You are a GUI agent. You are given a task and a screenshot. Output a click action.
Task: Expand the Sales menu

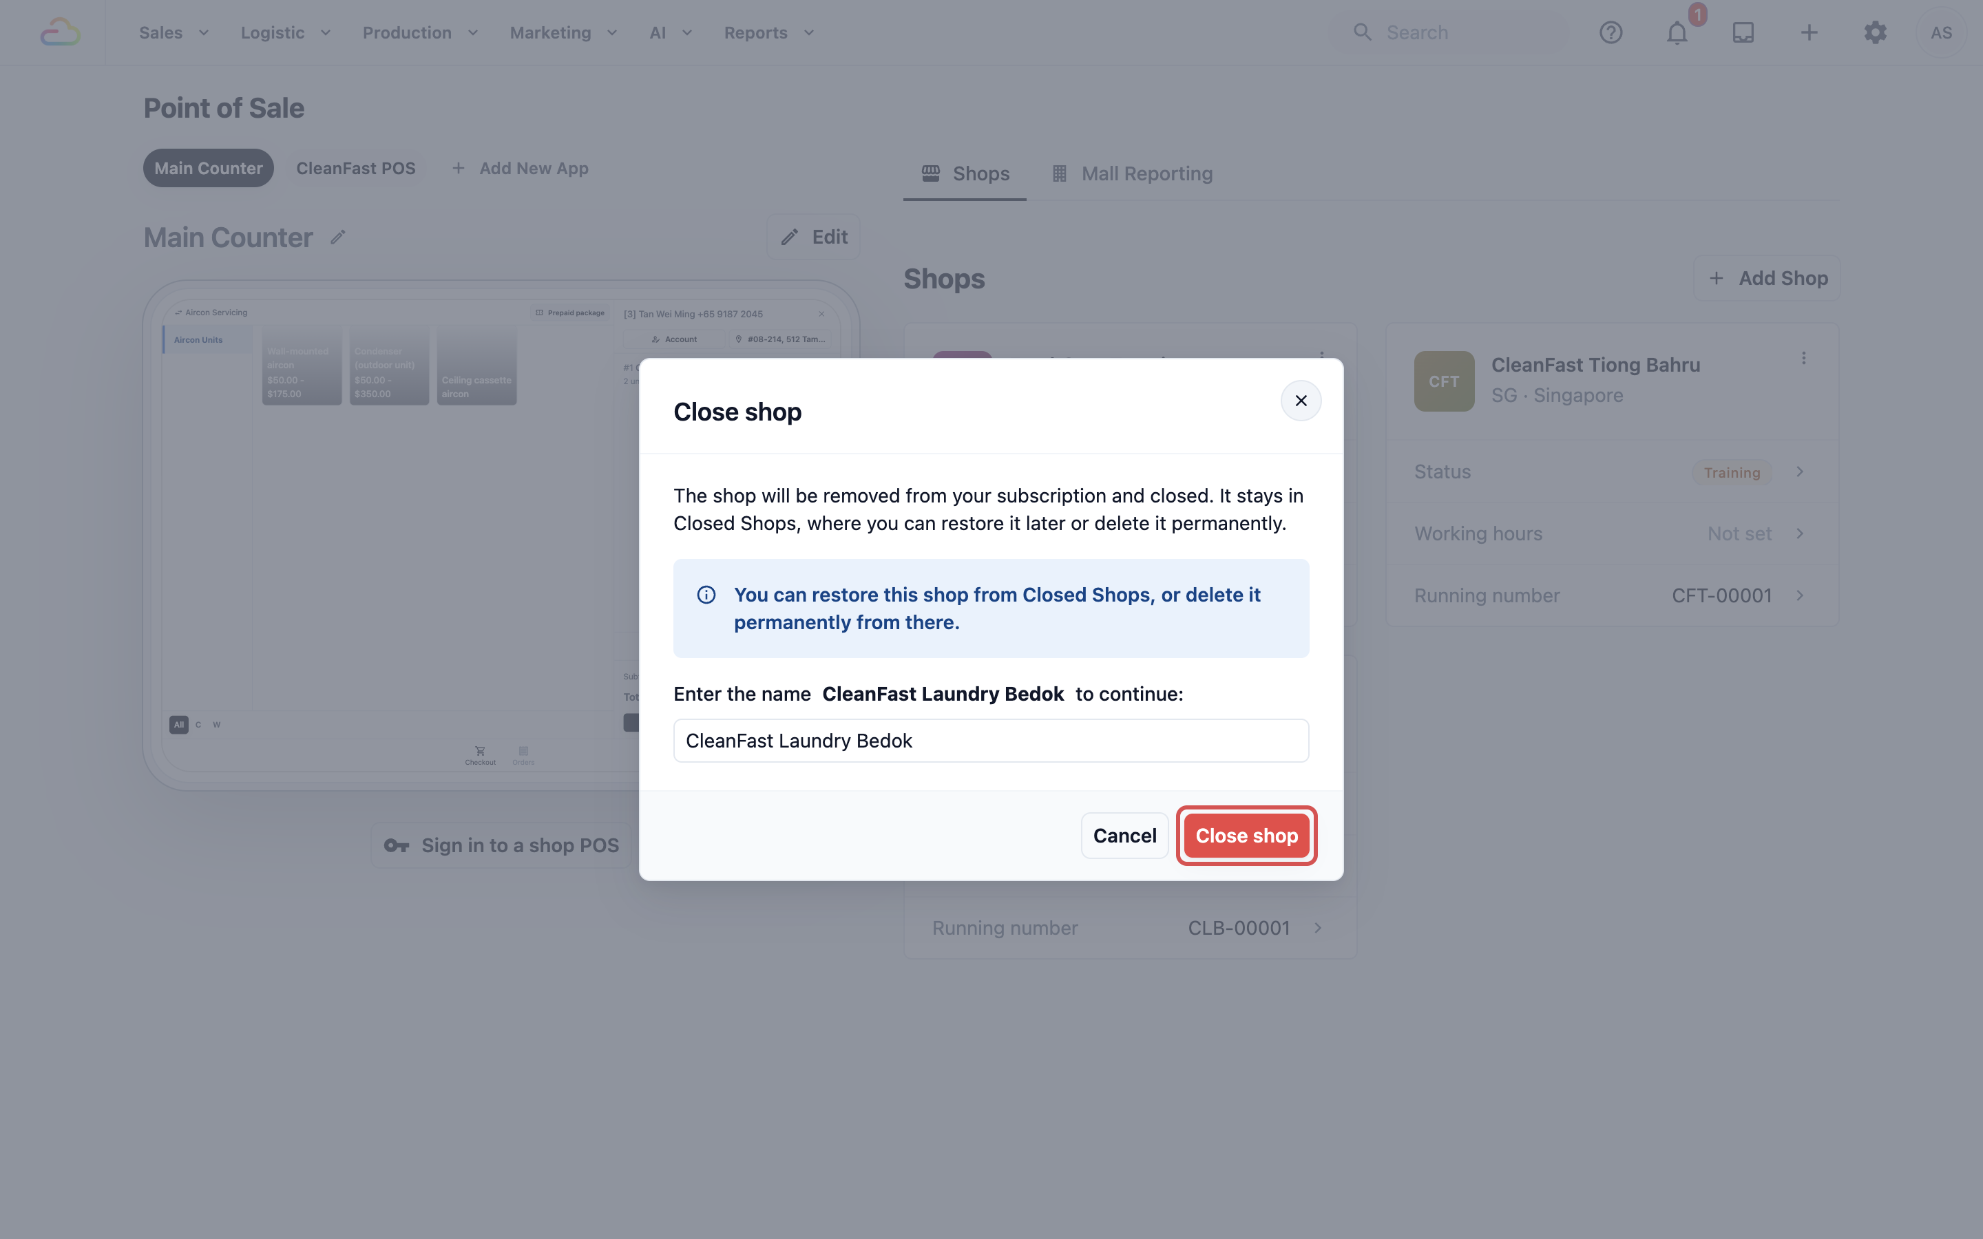coord(174,33)
